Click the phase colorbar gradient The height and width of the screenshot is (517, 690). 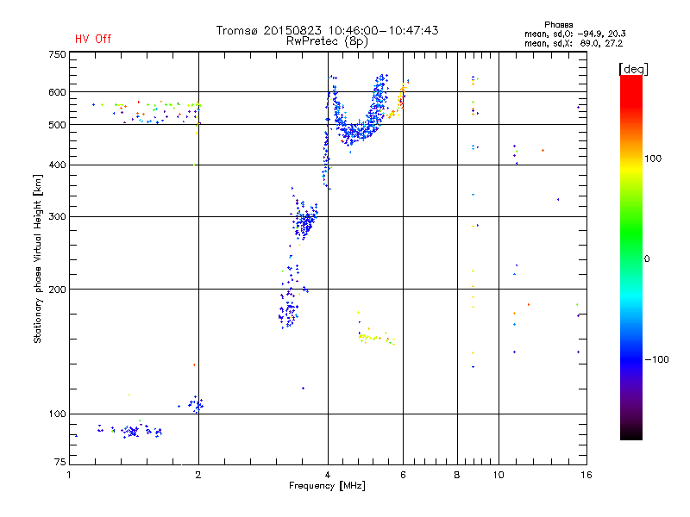(631, 258)
